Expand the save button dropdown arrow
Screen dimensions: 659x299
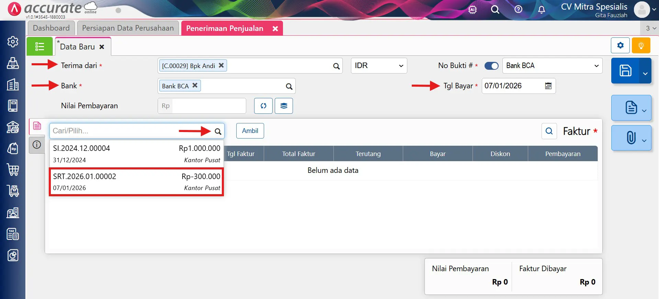point(645,73)
